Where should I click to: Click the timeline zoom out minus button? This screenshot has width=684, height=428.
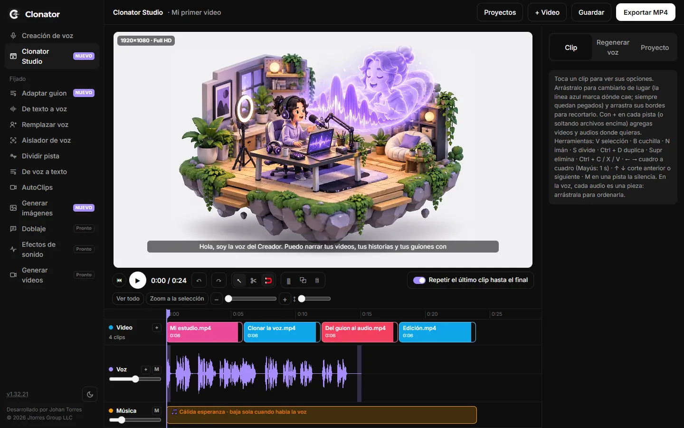[217, 299]
